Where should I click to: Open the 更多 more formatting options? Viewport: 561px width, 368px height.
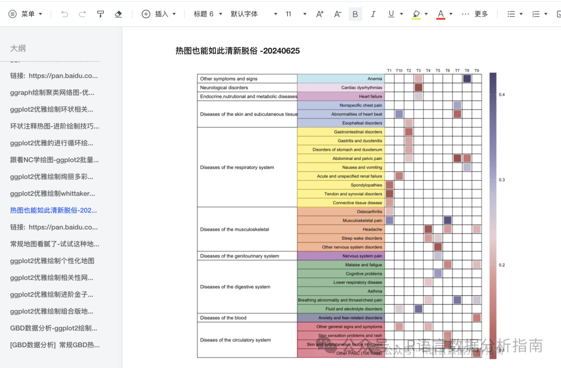[475, 14]
